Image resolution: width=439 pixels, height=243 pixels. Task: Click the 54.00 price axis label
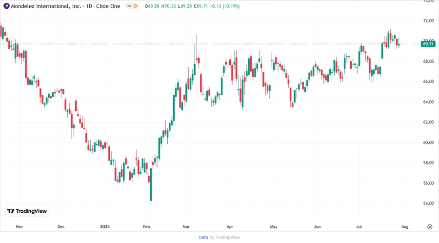click(x=428, y=203)
